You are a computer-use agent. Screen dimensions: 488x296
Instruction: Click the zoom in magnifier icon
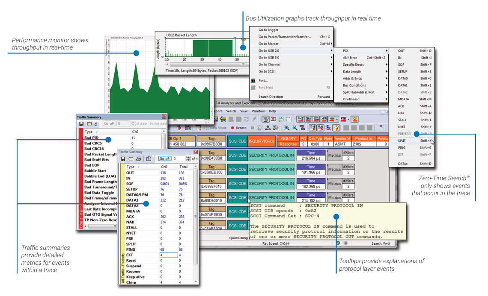click(287, 128)
